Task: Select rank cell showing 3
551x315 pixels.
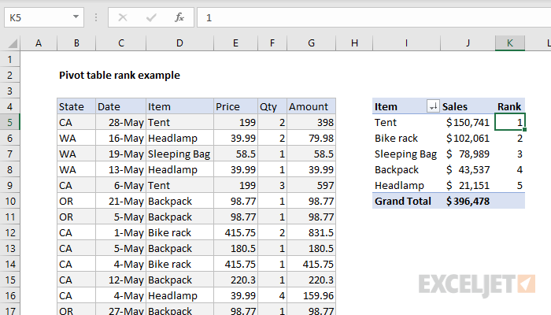Action: [510, 154]
